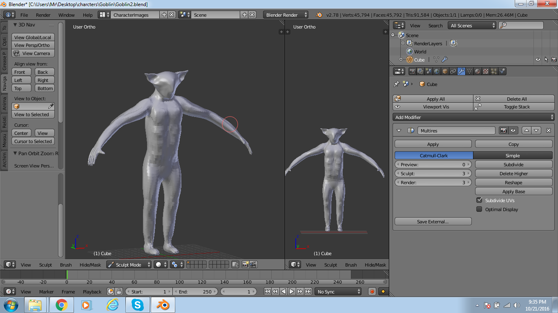Viewport: 558px width, 313px height.
Task: Toggle the Subdivide UVs checkbox
Action: (480, 201)
